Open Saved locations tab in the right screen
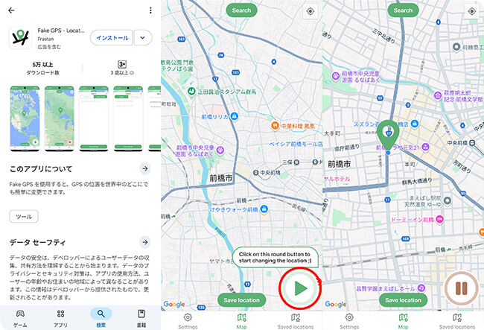 pos(457,321)
